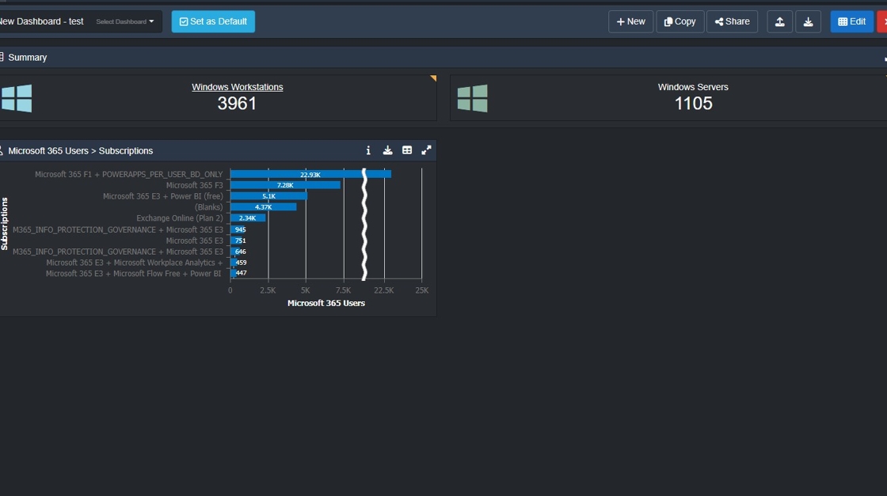Click the Windows Workstations logo icon

pyautogui.click(x=17, y=98)
